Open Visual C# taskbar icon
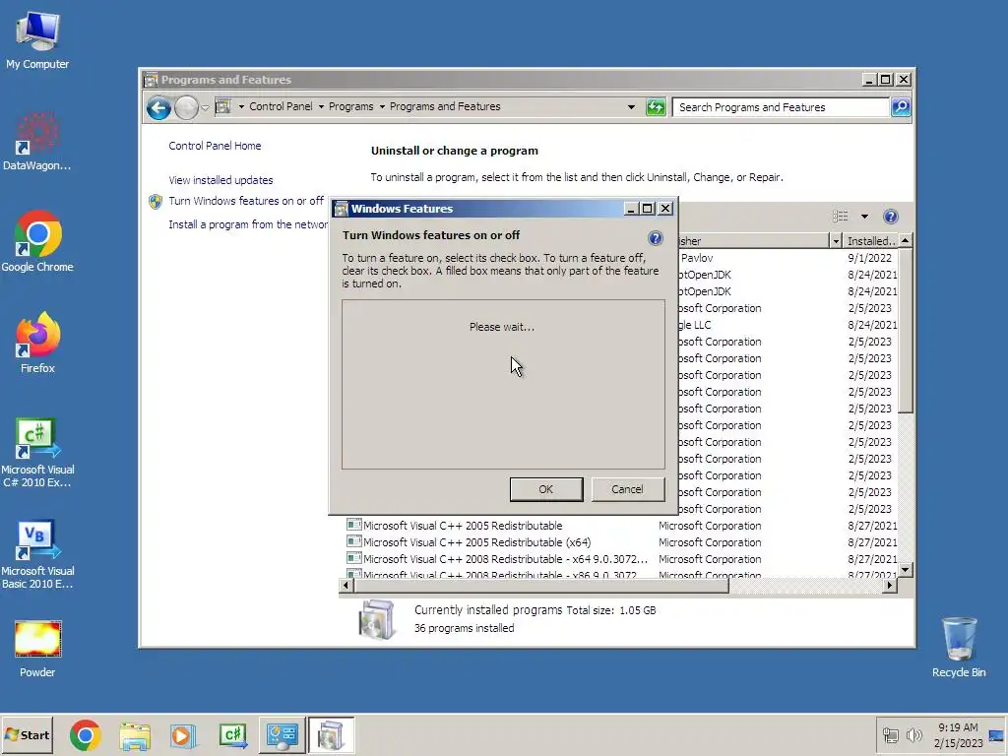This screenshot has width=1008, height=756. pos(232,734)
